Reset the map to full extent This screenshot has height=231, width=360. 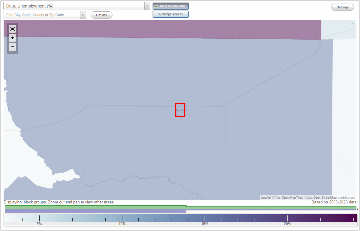tap(12, 29)
